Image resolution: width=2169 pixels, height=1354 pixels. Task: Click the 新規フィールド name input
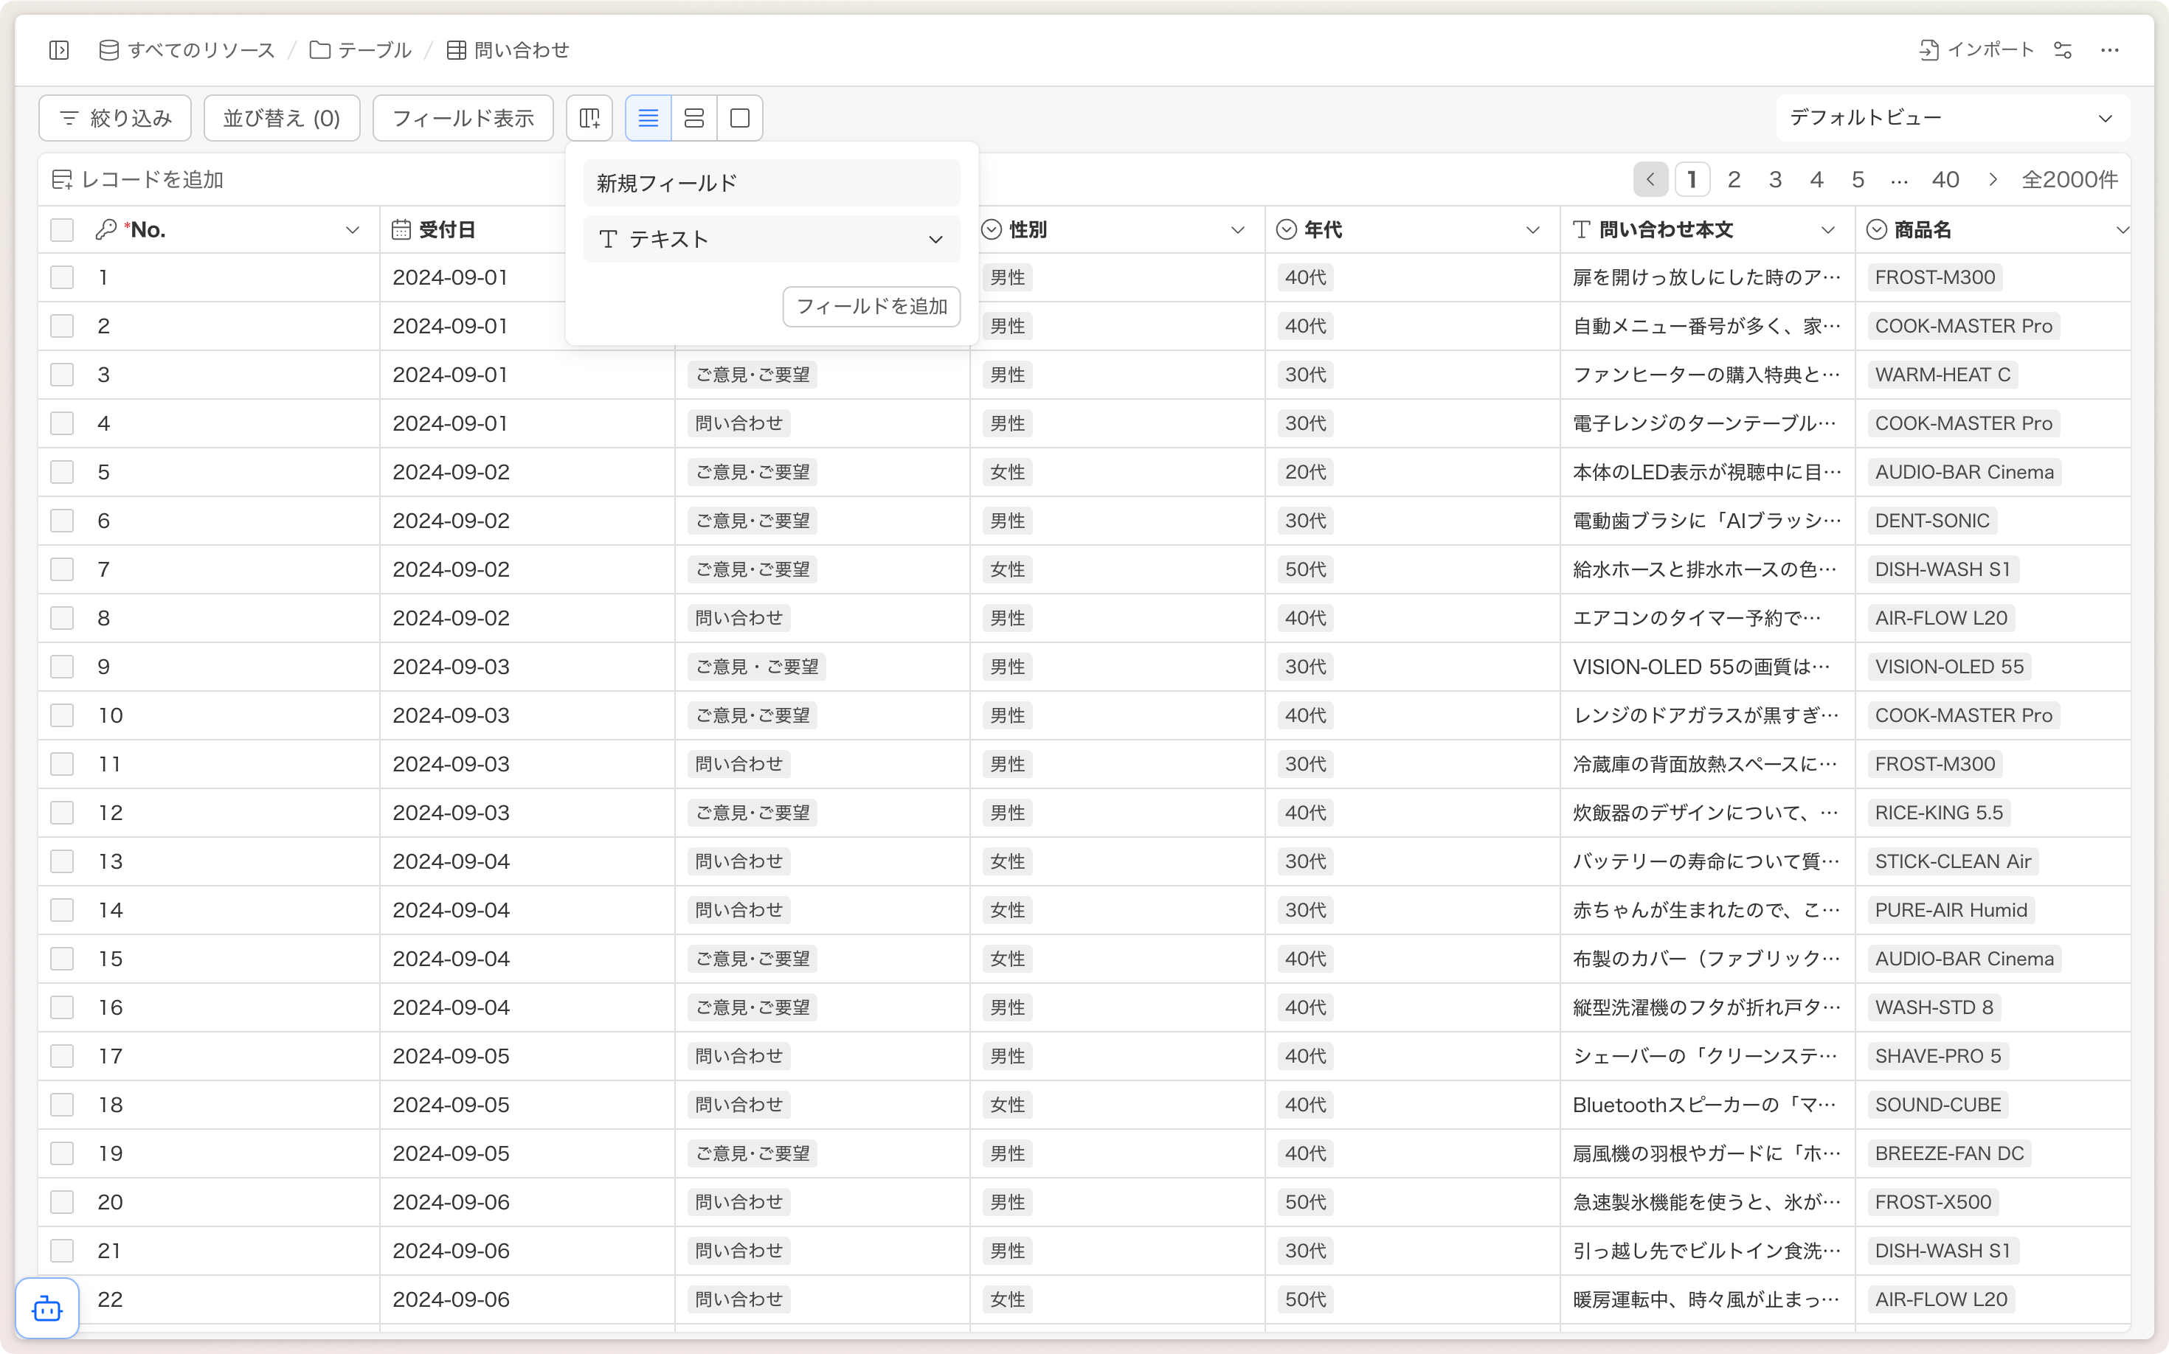(772, 184)
